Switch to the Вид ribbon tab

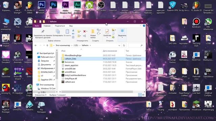point(71,26)
